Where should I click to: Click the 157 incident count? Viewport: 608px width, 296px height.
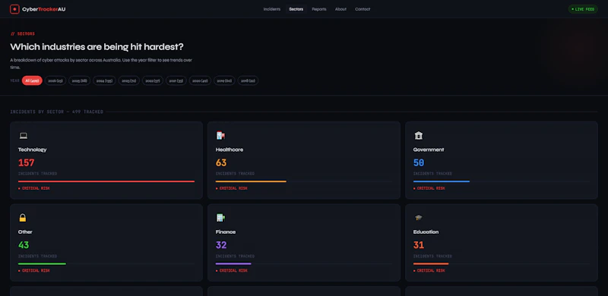(x=27, y=162)
